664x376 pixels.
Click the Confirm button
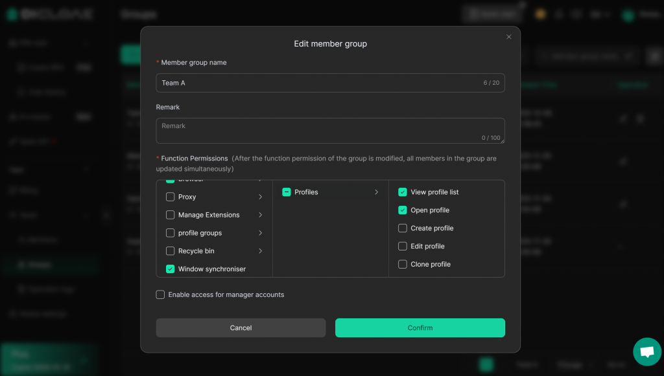click(420, 328)
